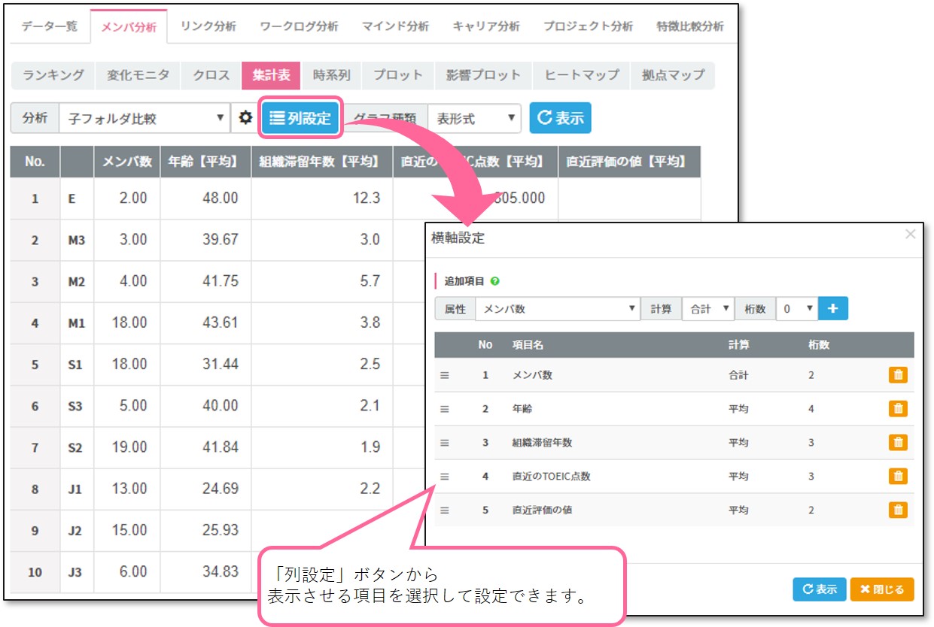Viewport: 934px width, 627px height.
Task: Select the ヒートマップ sub-tab
Action: pyautogui.click(x=582, y=75)
